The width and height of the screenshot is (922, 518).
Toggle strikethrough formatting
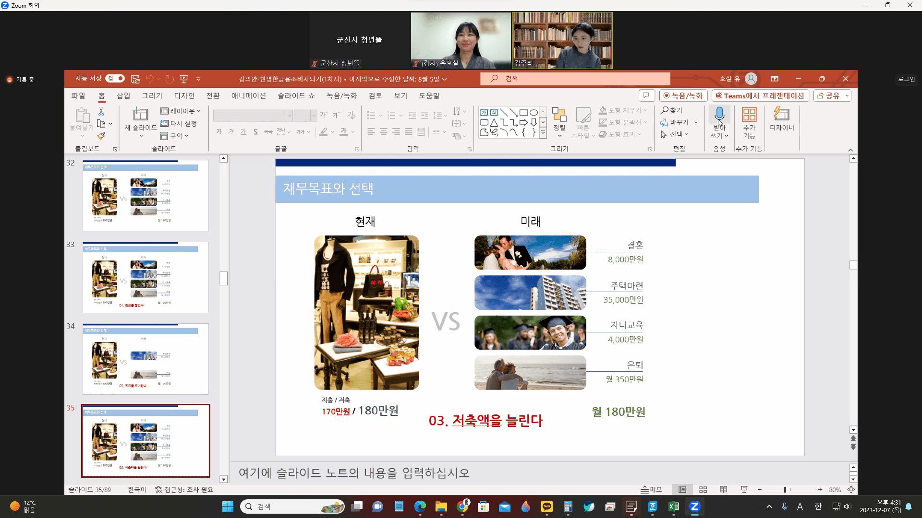tap(268, 131)
